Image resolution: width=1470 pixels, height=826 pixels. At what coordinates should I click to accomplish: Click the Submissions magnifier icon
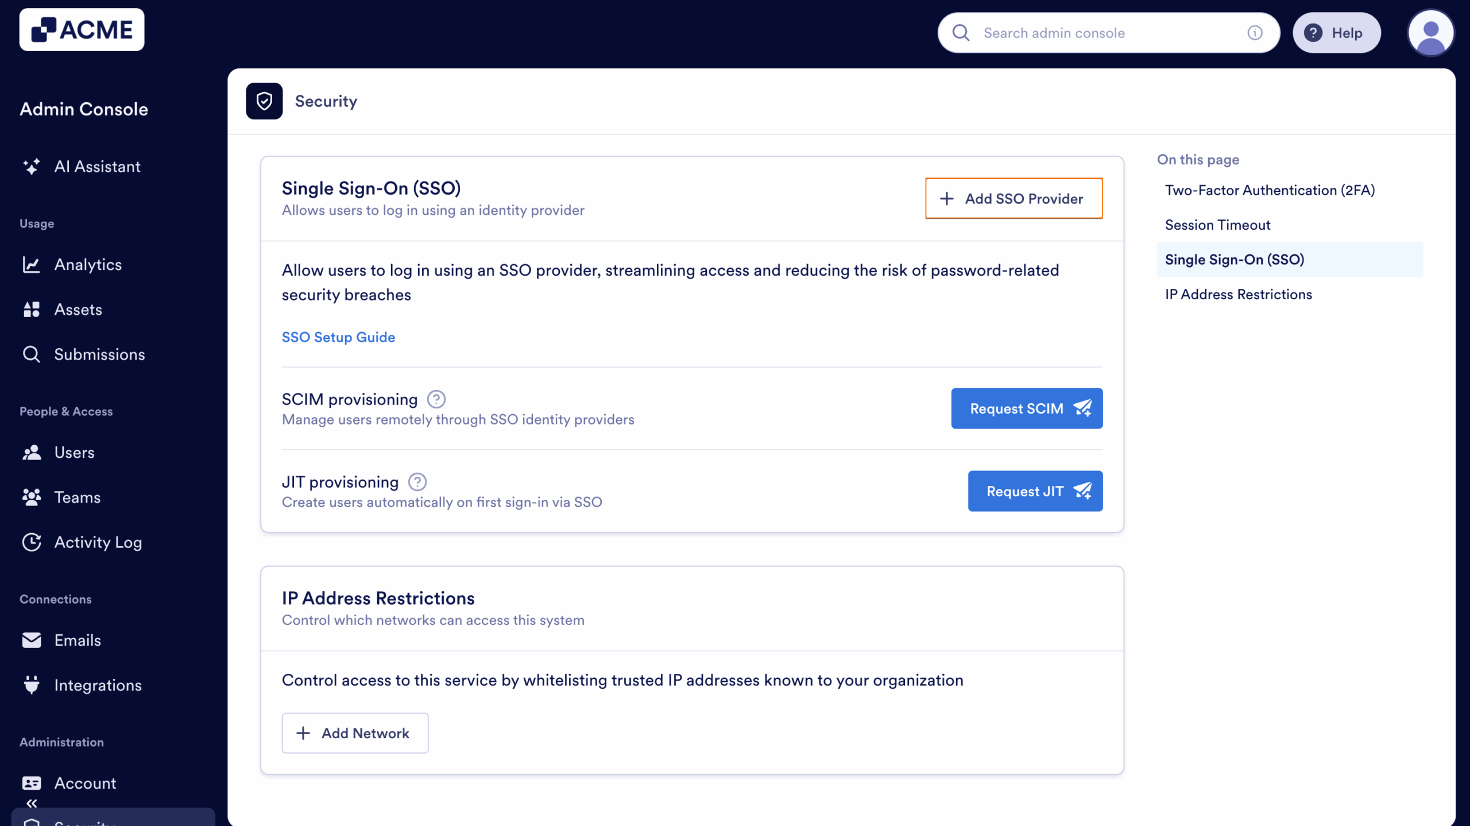(32, 354)
